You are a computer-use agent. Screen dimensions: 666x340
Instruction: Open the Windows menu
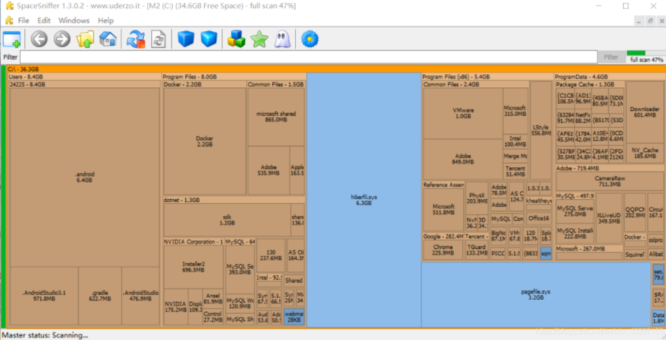tap(74, 20)
